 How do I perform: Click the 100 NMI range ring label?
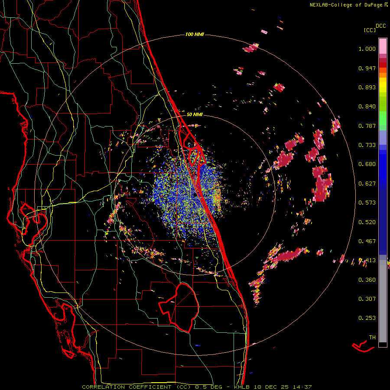tap(195, 34)
